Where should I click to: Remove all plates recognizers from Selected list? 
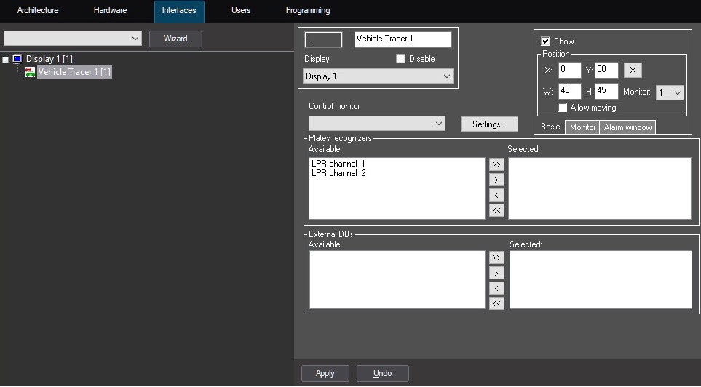[496, 210]
